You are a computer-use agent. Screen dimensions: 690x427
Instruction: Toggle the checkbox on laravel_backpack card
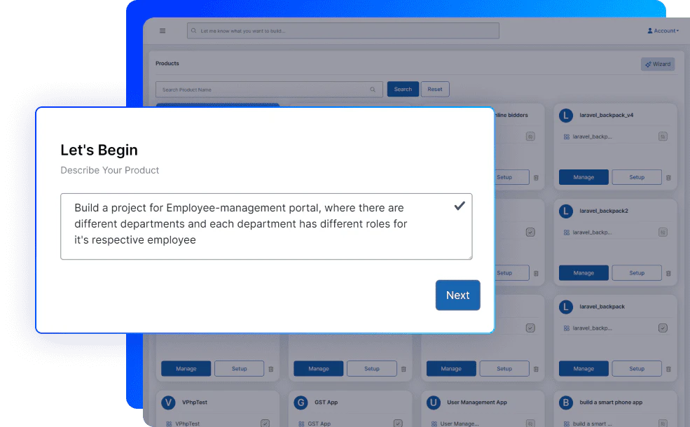pos(663,328)
